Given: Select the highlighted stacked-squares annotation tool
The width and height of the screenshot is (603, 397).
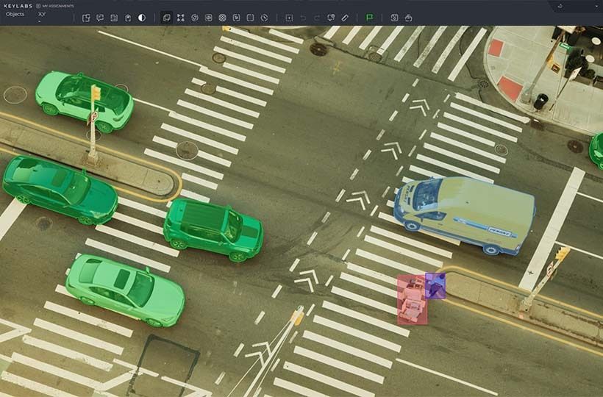Looking at the screenshot, I should pos(166,18).
